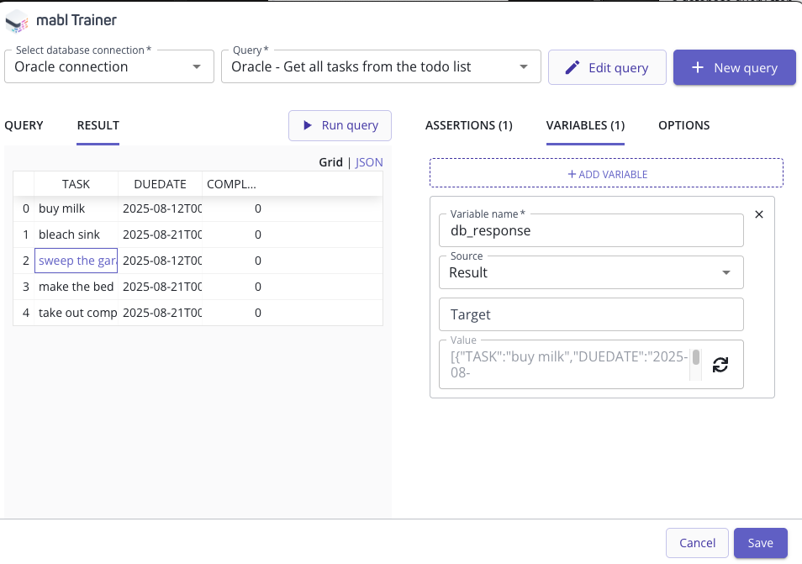This screenshot has height=564, width=802.
Task: Click the Variable name input field
Action: click(x=590, y=230)
